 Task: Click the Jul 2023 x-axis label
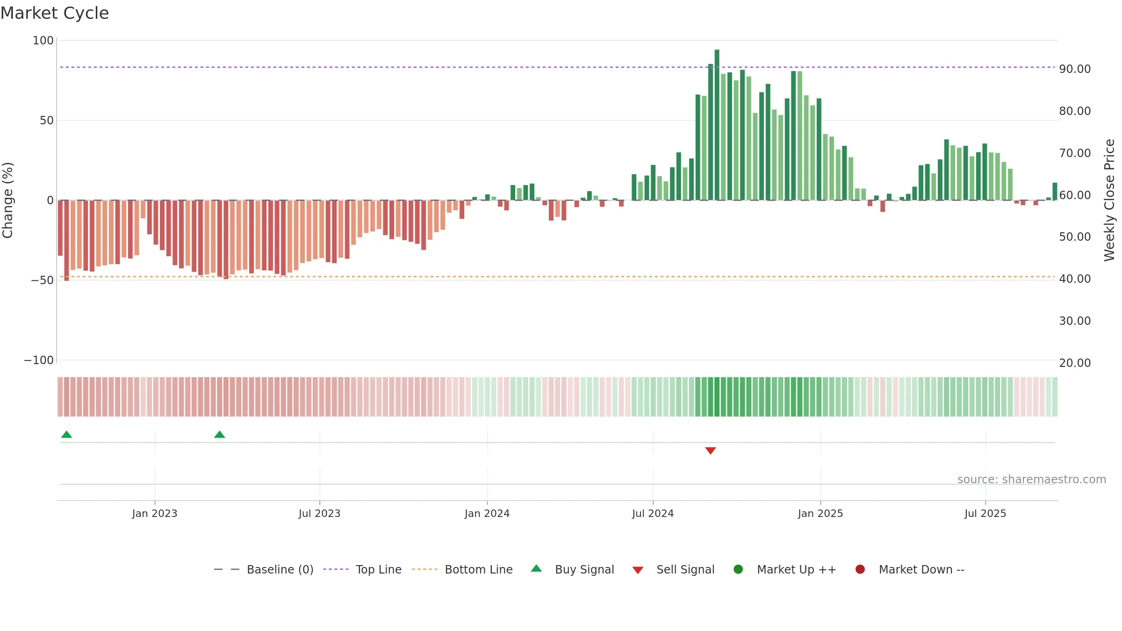point(320,513)
